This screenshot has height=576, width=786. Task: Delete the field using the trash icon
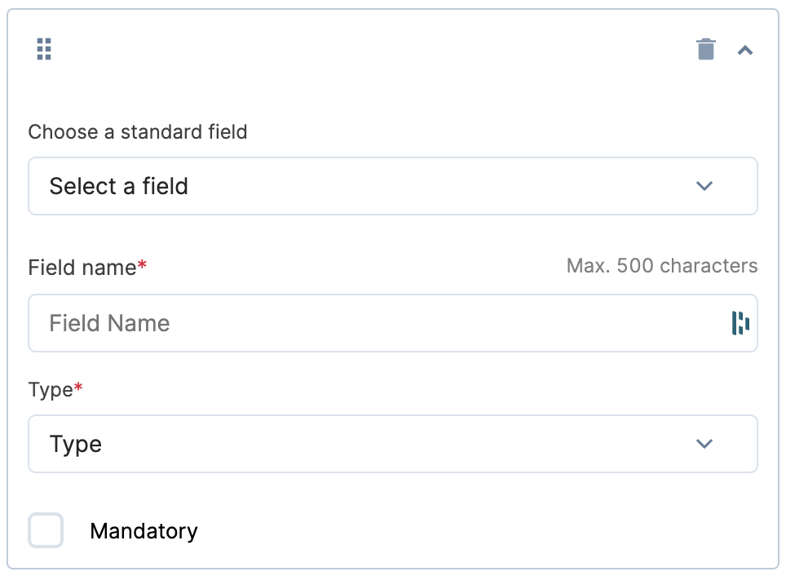pyautogui.click(x=705, y=49)
